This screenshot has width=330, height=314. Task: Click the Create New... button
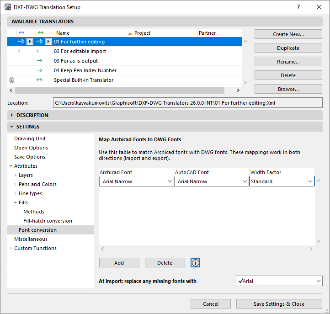(288, 34)
